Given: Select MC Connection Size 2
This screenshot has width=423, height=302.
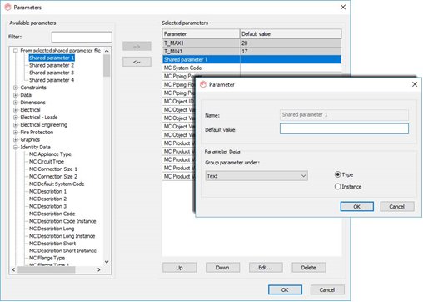Looking at the screenshot, I should click(x=53, y=177).
